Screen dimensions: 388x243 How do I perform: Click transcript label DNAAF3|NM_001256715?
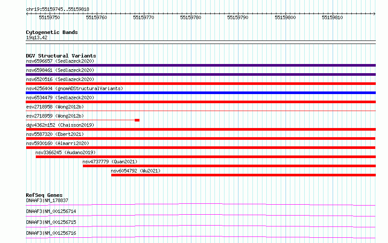tap(51, 222)
